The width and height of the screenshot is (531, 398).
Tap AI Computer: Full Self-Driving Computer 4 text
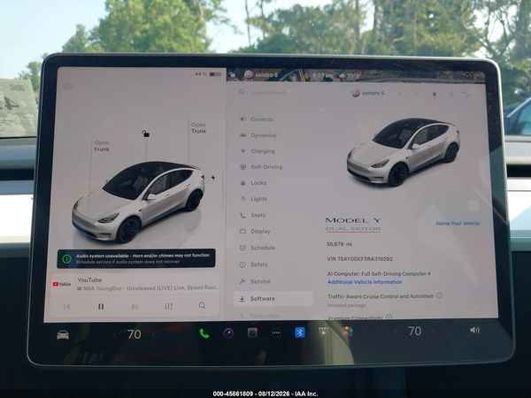(x=379, y=273)
